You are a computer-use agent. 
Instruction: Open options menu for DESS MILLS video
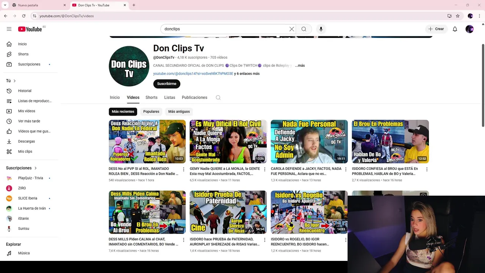pyautogui.click(x=183, y=240)
